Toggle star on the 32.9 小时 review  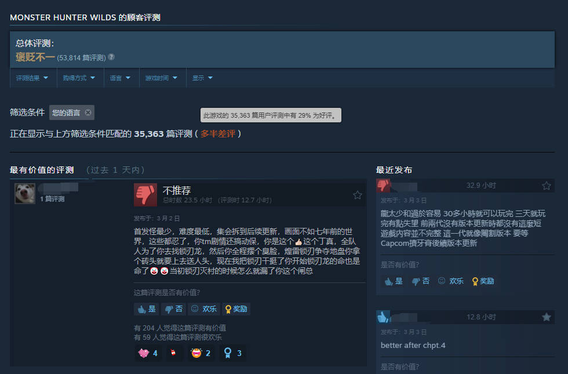pyautogui.click(x=546, y=186)
